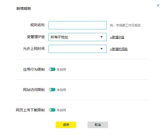This screenshot has height=136, width=163.
Task: Click the 规则名称 text input field
Action: pos(78,25)
